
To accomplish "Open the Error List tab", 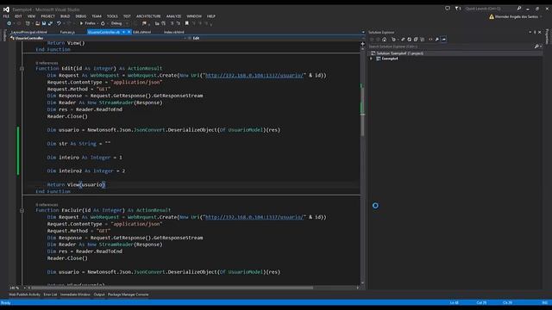I will (50, 294).
